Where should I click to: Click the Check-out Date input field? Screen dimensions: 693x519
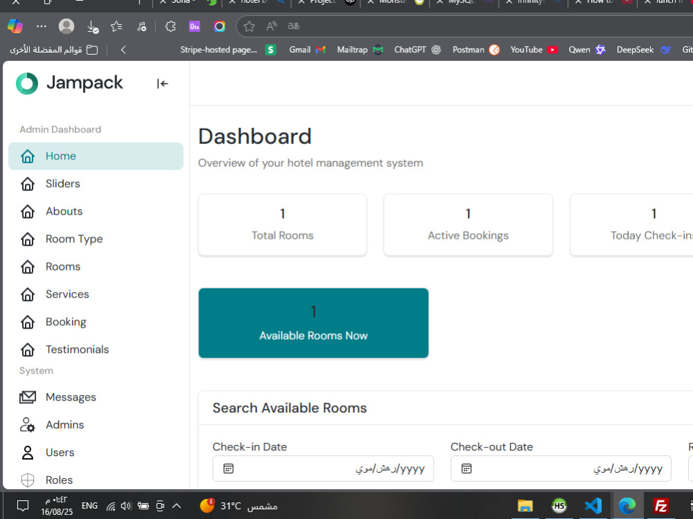pyautogui.click(x=561, y=468)
